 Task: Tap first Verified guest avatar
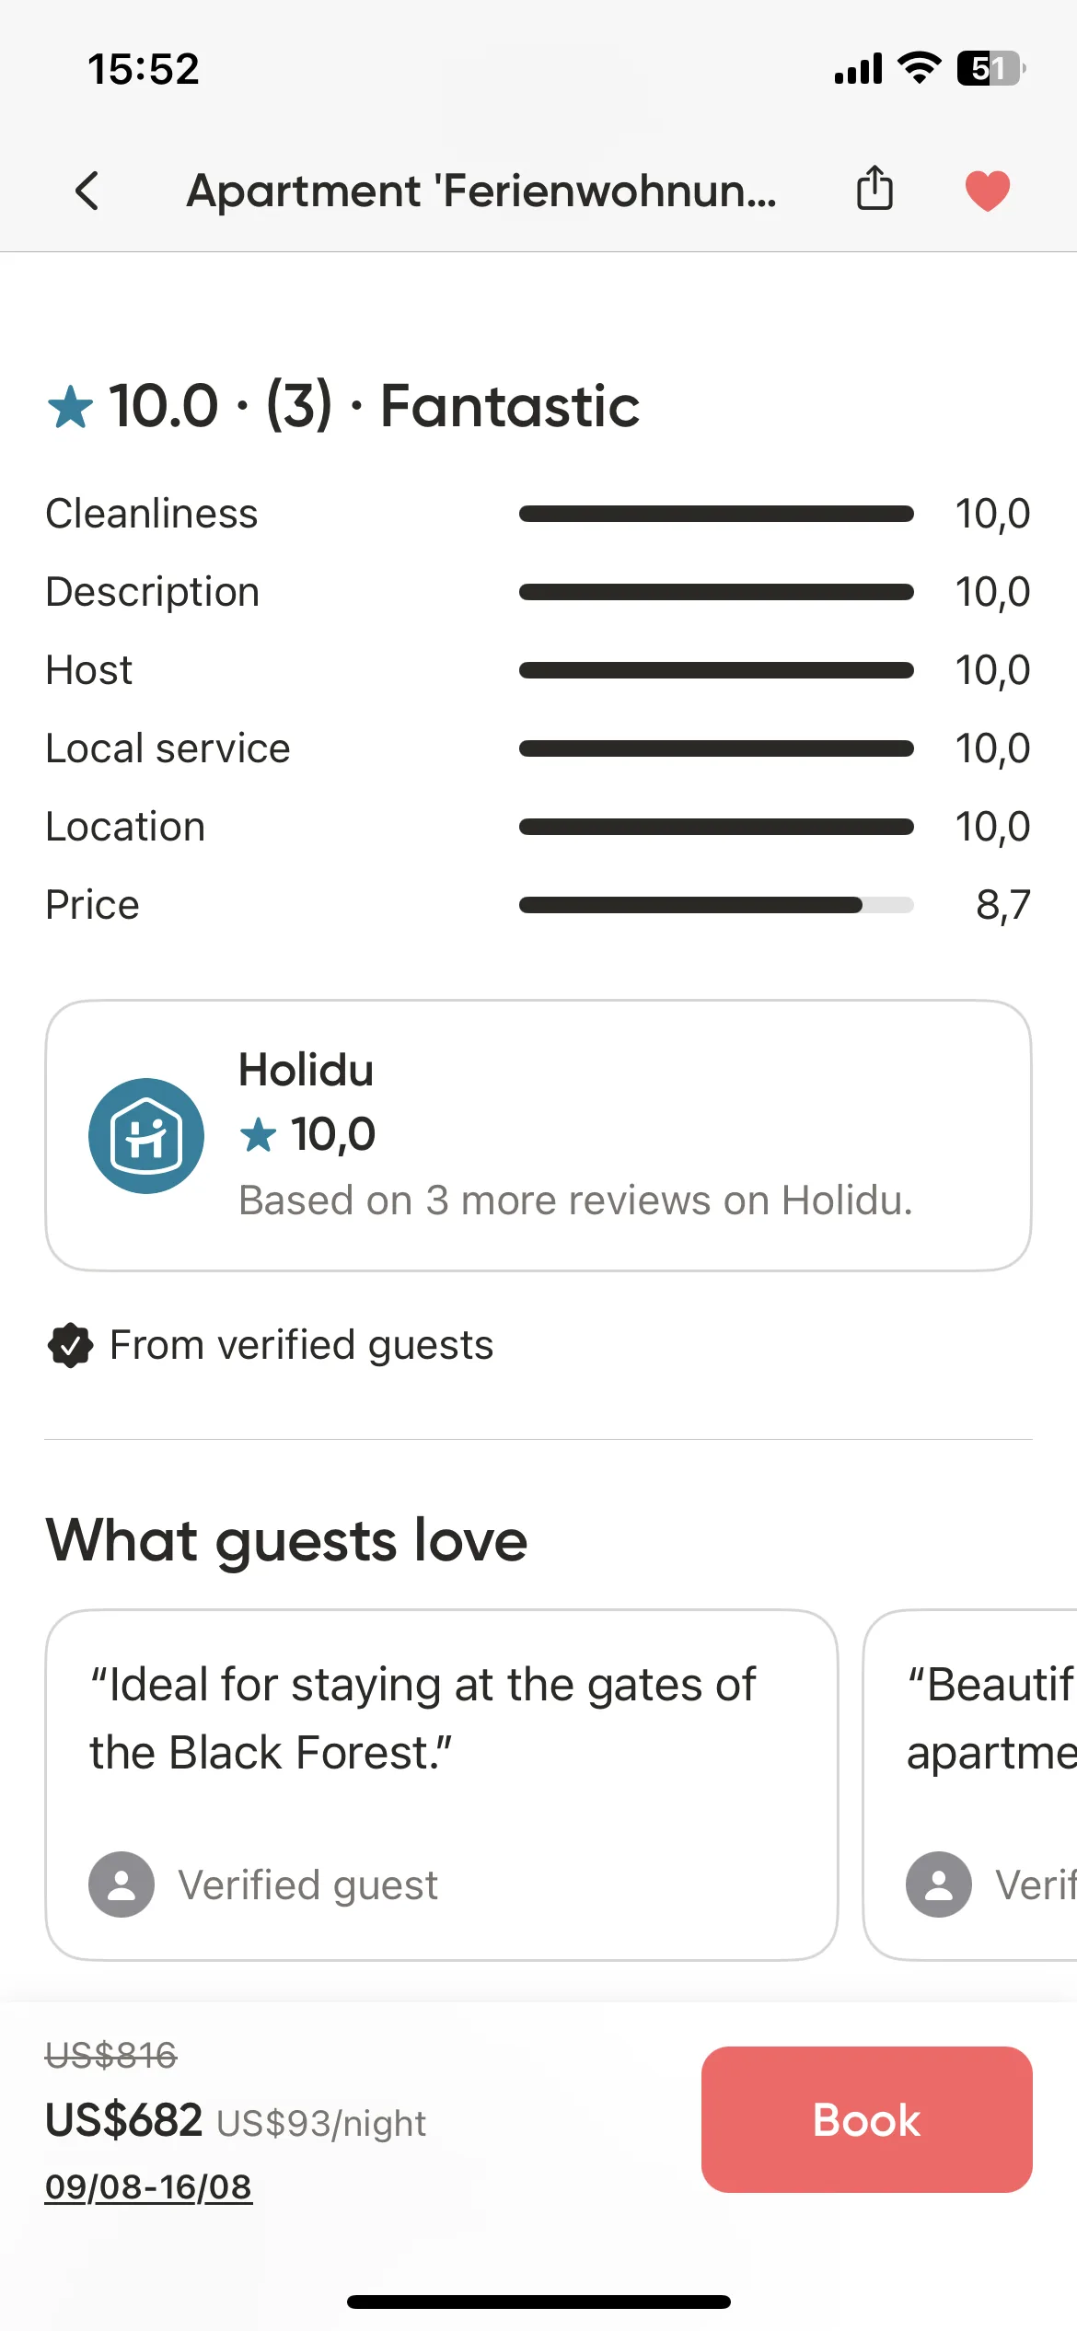coord(122,1885)
